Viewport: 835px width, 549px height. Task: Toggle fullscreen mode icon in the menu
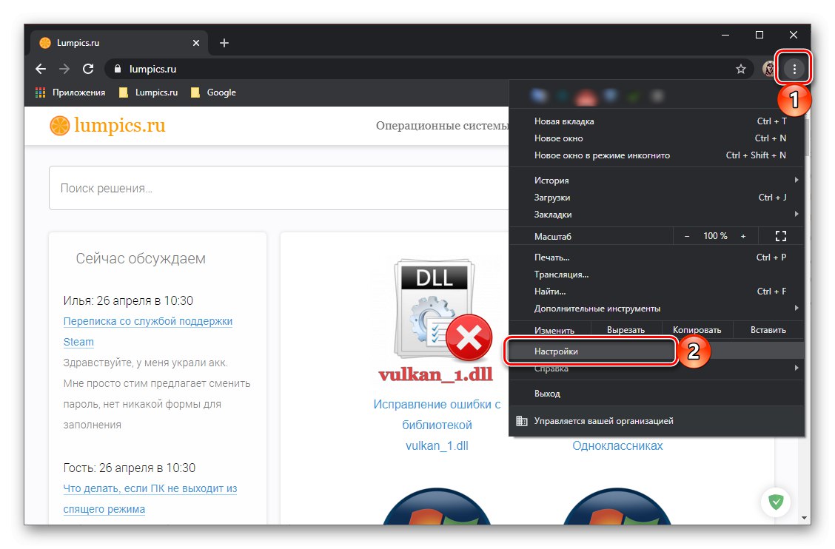tap(781, 236)
